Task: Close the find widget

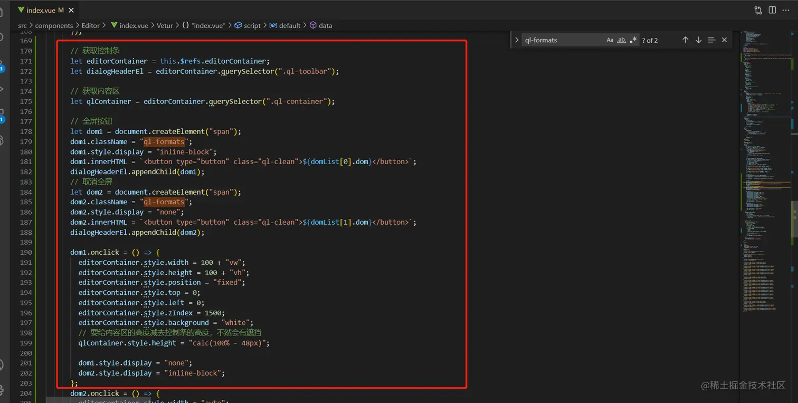Action: [x=724, y=40]
